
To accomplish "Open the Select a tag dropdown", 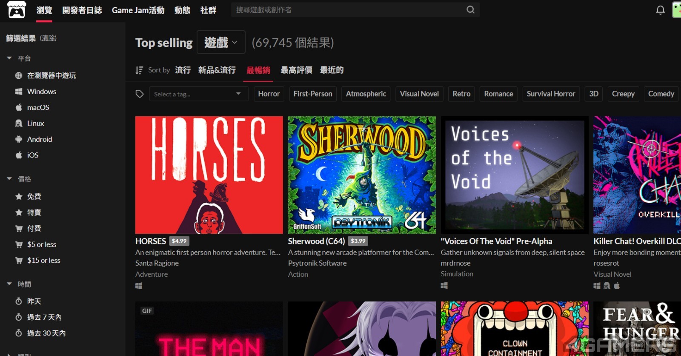I will click(198, 94).
